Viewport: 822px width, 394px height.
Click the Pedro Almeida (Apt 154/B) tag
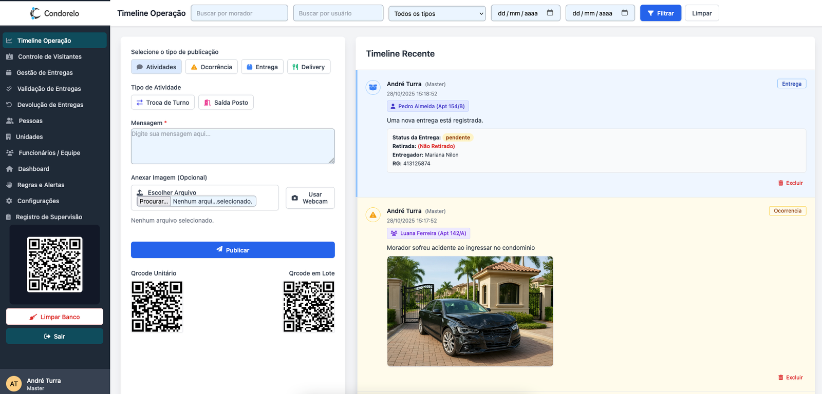point(427,106)
